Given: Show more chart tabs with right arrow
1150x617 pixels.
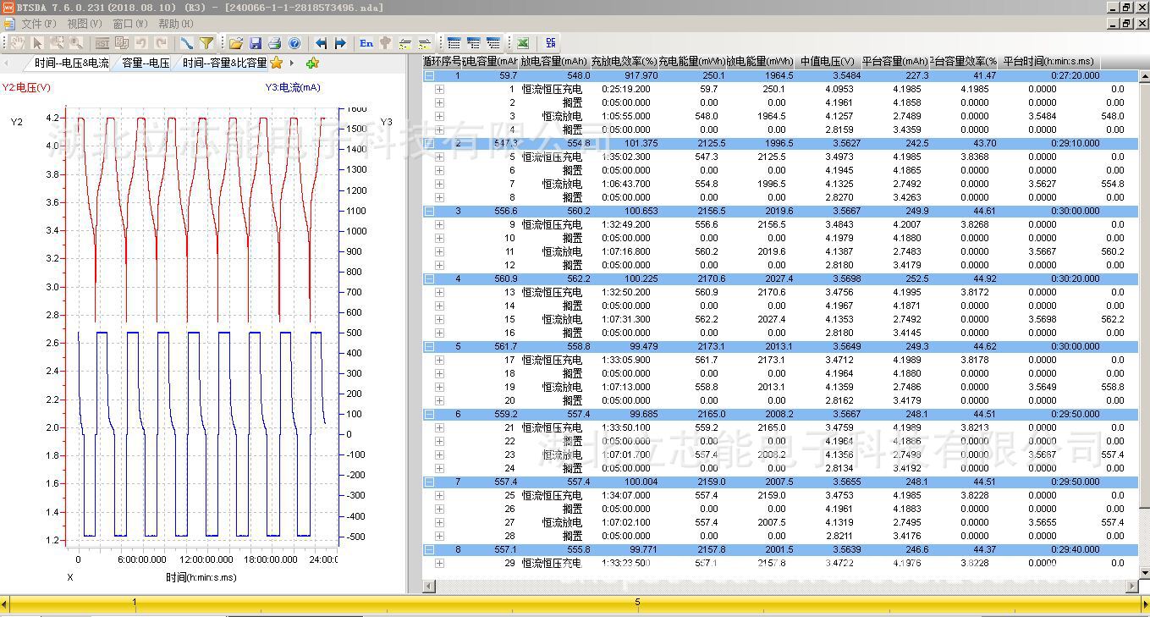Looking at the screenshot, I should [292, 63].
